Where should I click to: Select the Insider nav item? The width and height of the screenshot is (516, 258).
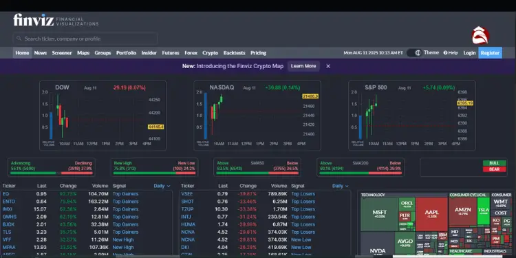pyautogui.click(x=149, y=53)
